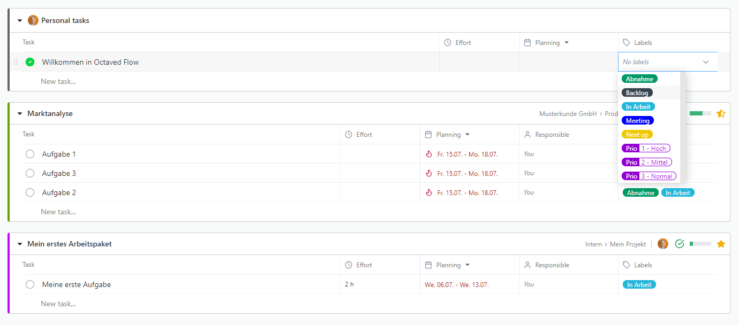Collapse the Marktanalyse section
The image size is (739, 325).
pyautogui.click(x=20, y=114)
